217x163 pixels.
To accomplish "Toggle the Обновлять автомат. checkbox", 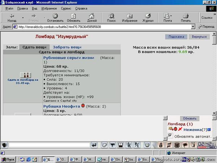I will [170, 135].
